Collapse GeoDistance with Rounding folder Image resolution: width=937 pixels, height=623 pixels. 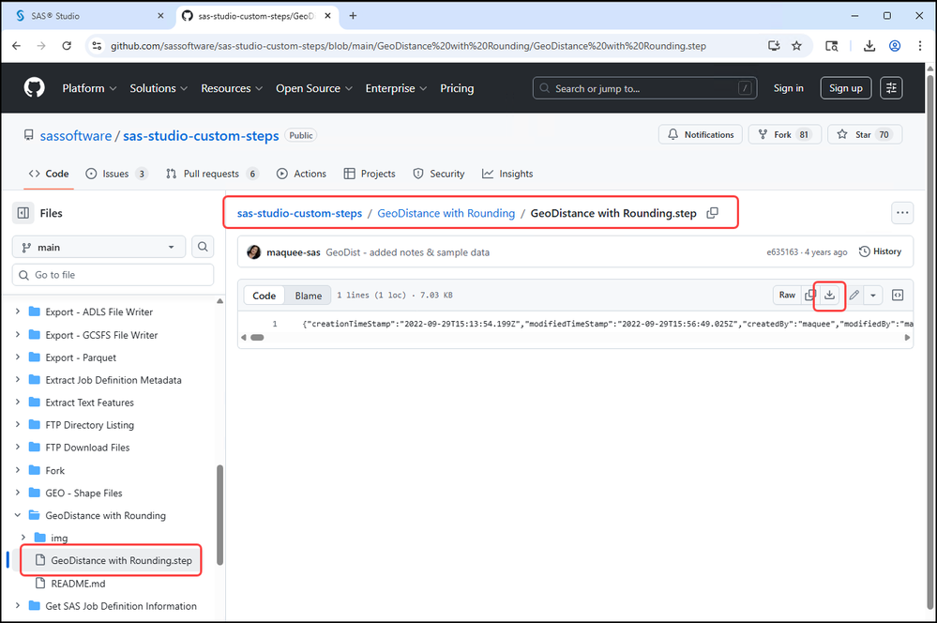(x=17, y=515)
